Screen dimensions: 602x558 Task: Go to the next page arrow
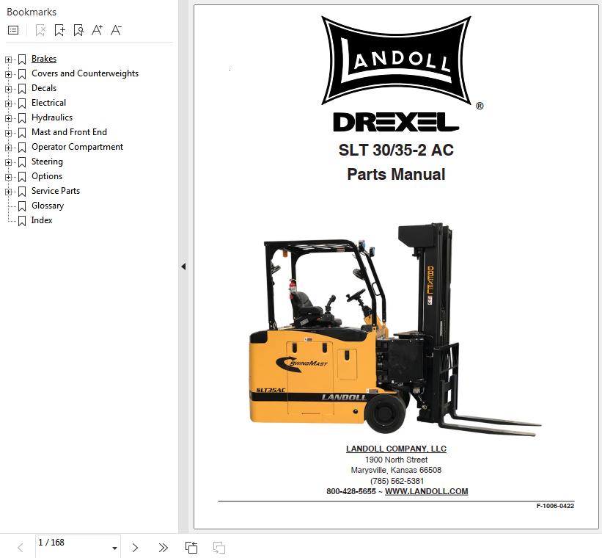click(x=135, y=547)
